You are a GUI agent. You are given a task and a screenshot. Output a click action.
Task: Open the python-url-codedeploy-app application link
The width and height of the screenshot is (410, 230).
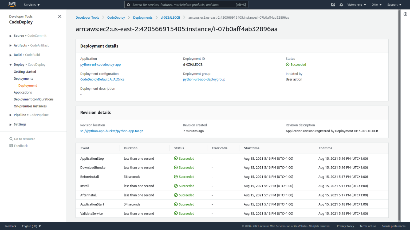click(x=100, y=64)
